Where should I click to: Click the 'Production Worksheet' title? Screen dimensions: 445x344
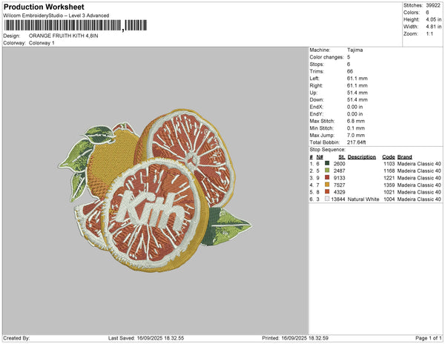pyautogui.click(x=44, y=7)
